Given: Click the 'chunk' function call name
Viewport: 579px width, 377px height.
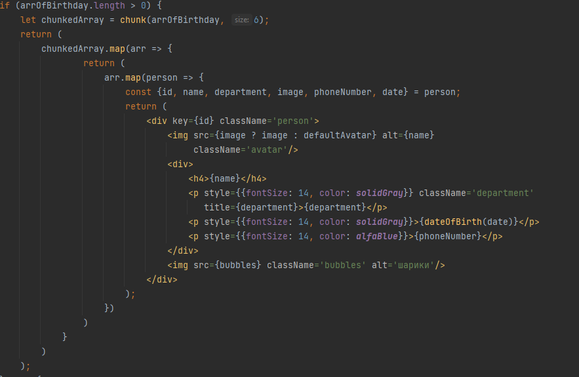Looking at the screenshot, I should pos(133,20).
